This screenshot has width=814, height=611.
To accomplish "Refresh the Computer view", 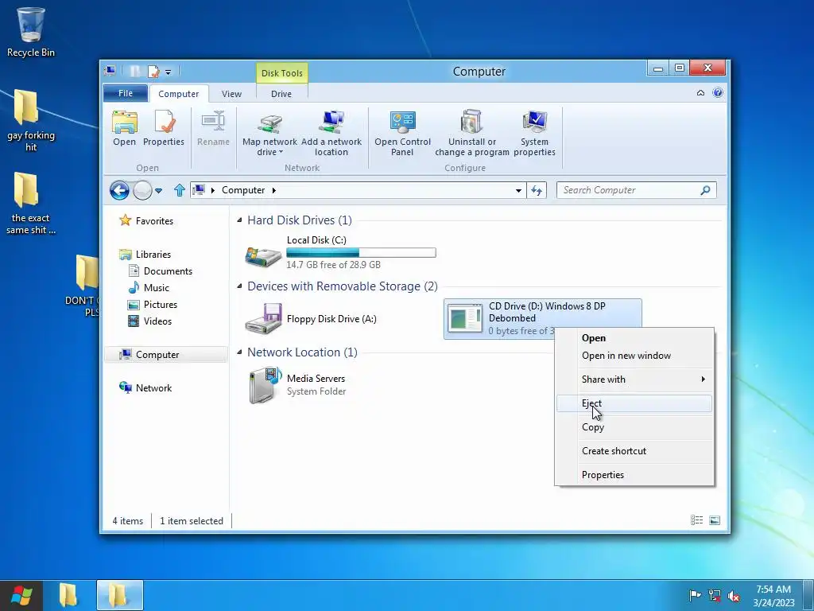I will coord(537,190).
